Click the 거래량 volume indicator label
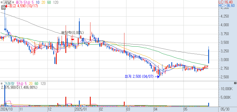 click(10, 83)
